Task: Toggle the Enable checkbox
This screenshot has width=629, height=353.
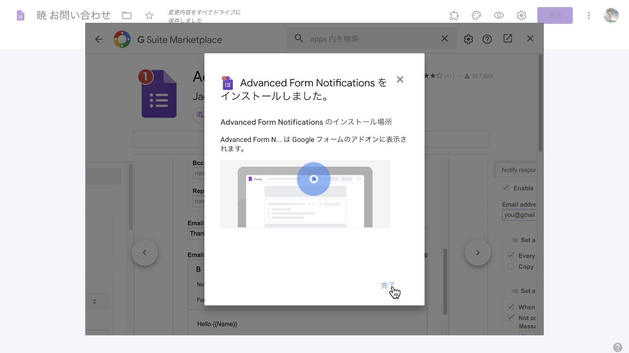Action: (506, 188)
